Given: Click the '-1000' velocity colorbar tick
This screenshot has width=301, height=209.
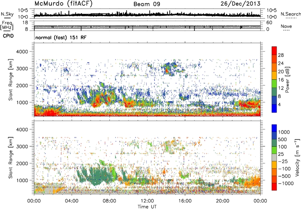Looking at the screenshot, I should pyautogui.click(x=286, y=183).
